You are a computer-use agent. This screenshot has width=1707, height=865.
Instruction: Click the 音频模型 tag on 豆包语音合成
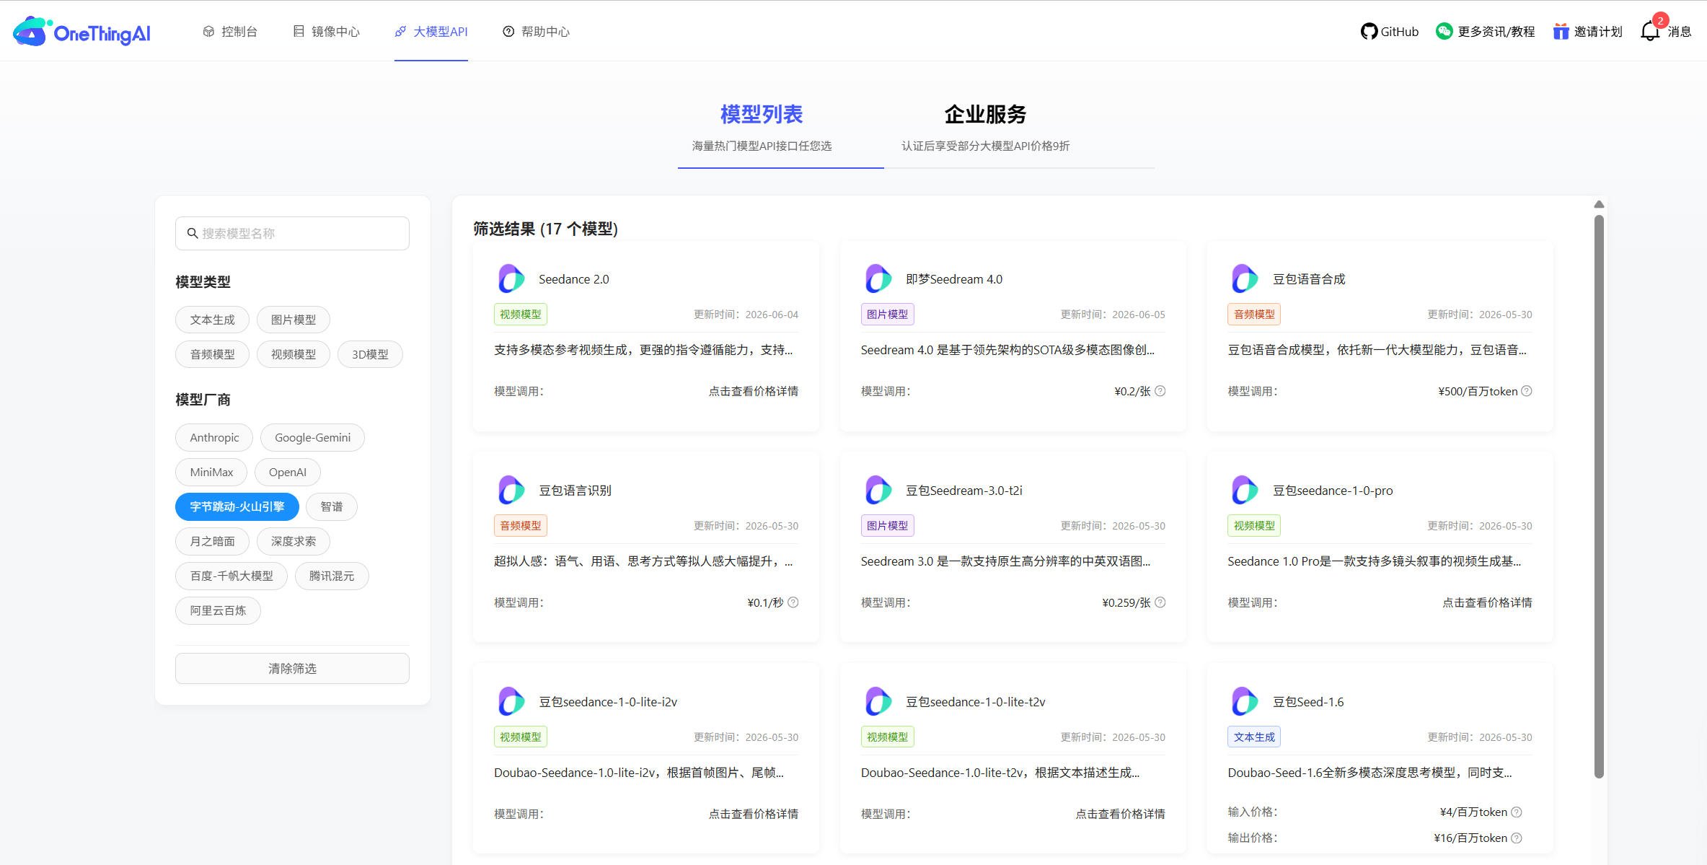1254,315
